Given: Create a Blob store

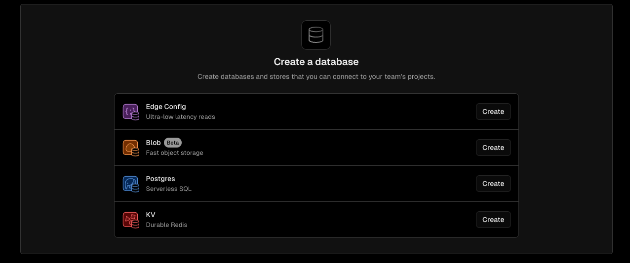Looking at the screenshot, I should pyautogui.click(x=493, y=148).
